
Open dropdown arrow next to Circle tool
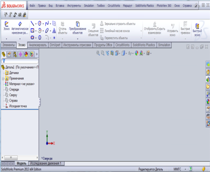tap(43, 24)
